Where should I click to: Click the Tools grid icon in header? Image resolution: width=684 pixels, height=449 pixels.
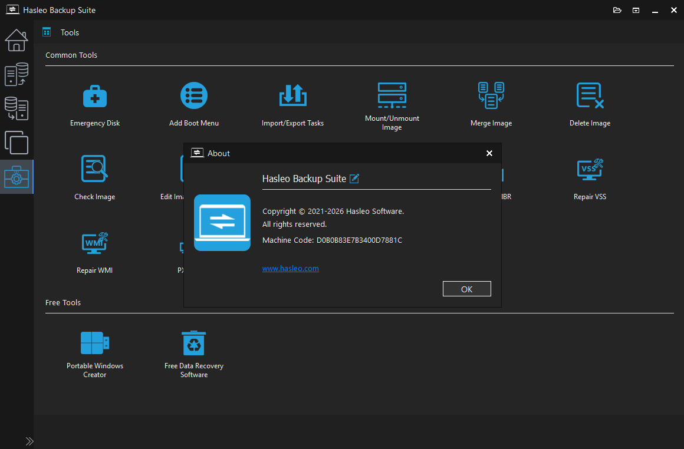(47, 32)
